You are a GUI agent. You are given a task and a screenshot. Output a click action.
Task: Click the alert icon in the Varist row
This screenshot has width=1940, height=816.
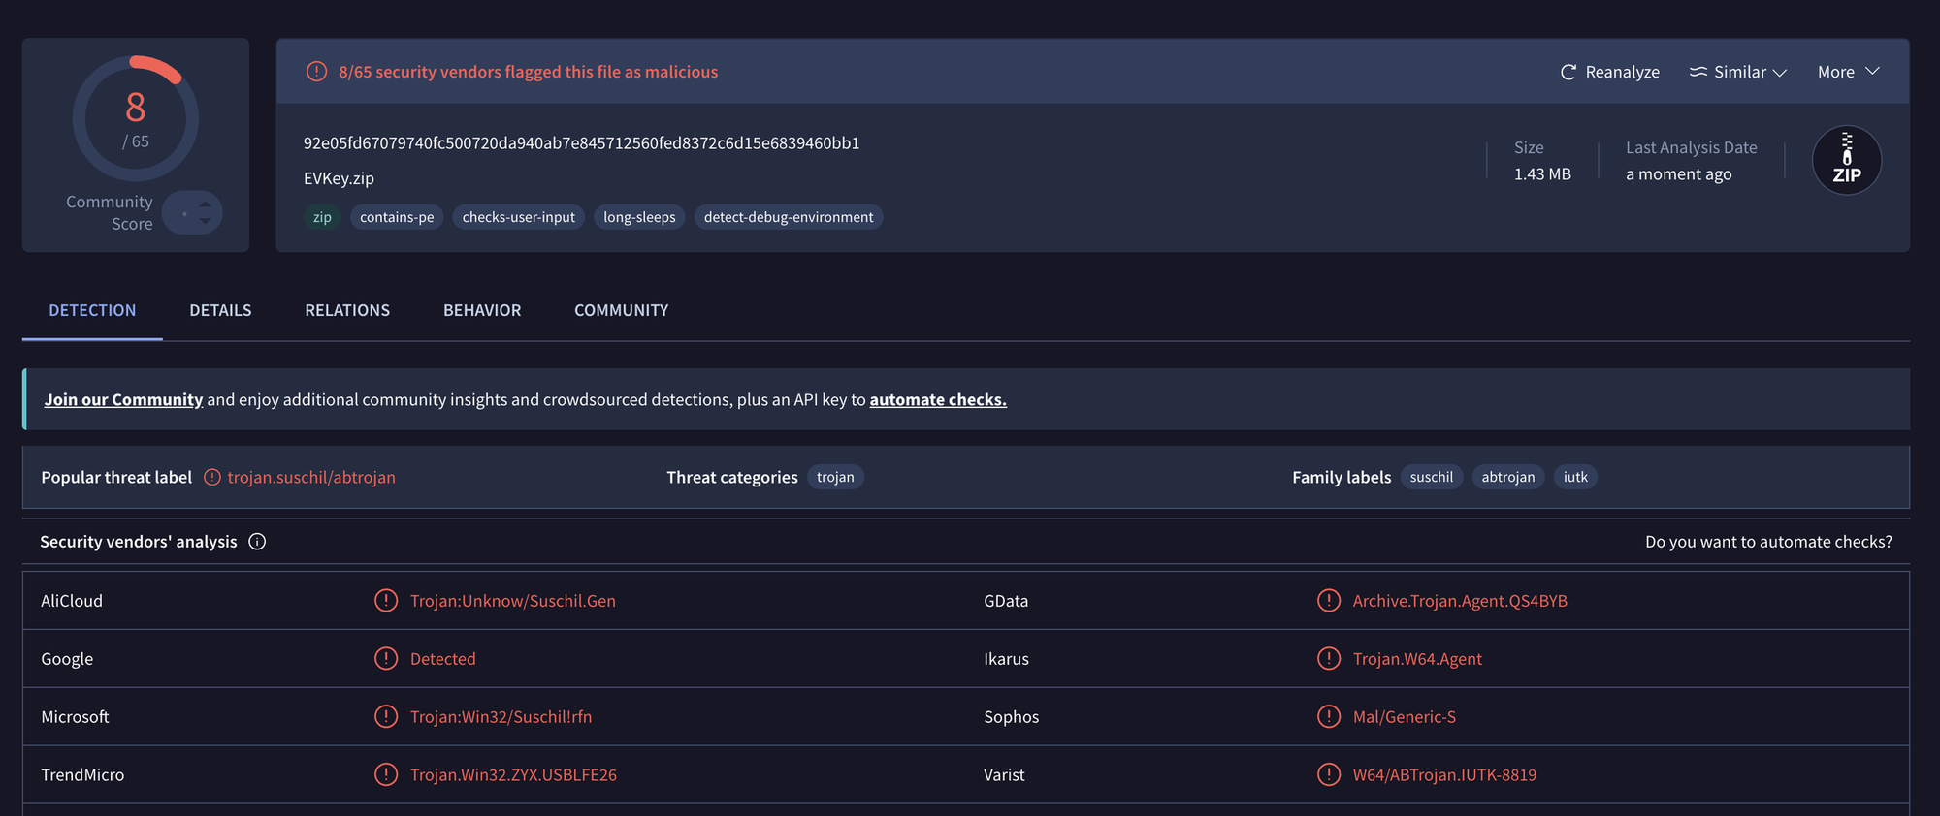[x=1329, y=775]
